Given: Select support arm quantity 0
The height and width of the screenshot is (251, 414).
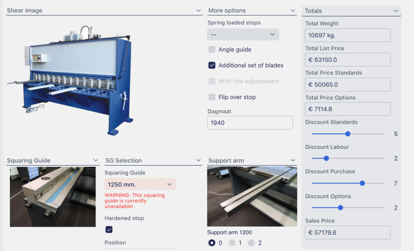Looking at the screenshot, I should click(212, 243).
